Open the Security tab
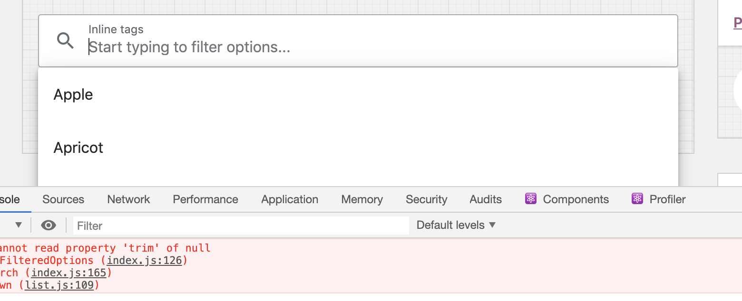This screenshot has width=742, height=301. coord(426,199)
